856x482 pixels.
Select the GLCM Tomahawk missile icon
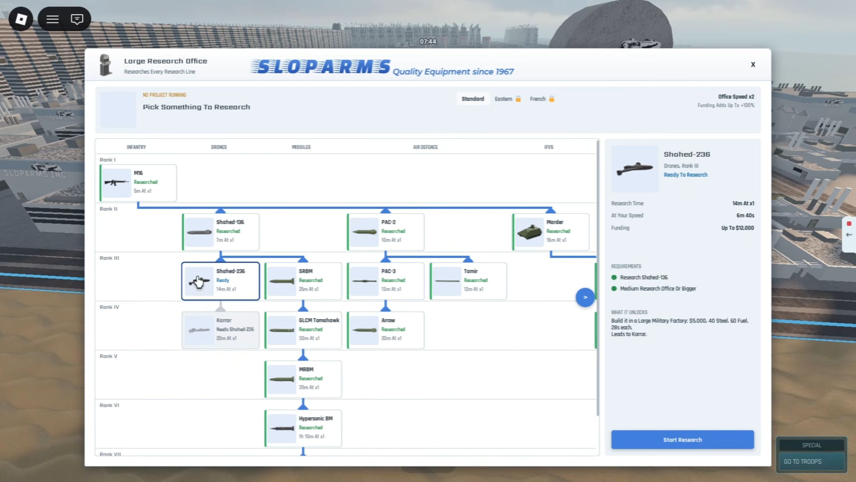click(282, 330)
